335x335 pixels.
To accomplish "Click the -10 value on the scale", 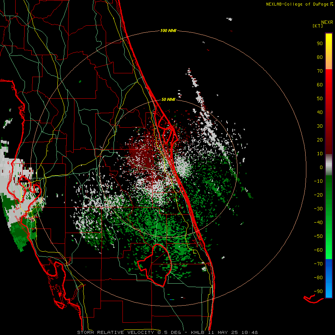I will (318, 181).
